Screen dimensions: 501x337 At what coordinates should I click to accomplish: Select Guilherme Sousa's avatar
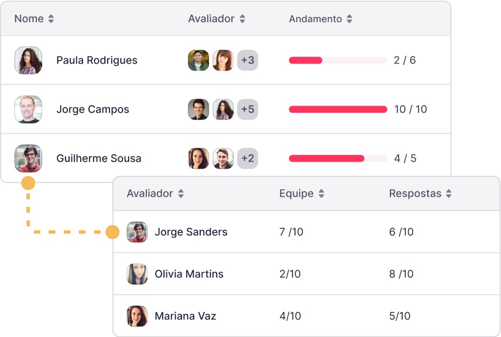click(x=28, y=158)
